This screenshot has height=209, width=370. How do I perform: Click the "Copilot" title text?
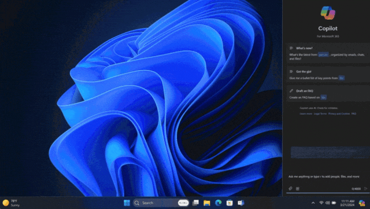[328, 28]
